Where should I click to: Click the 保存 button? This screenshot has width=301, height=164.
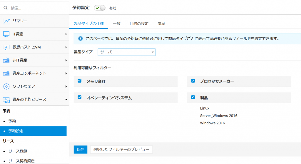pyautogui.click(x=80, y=149)
